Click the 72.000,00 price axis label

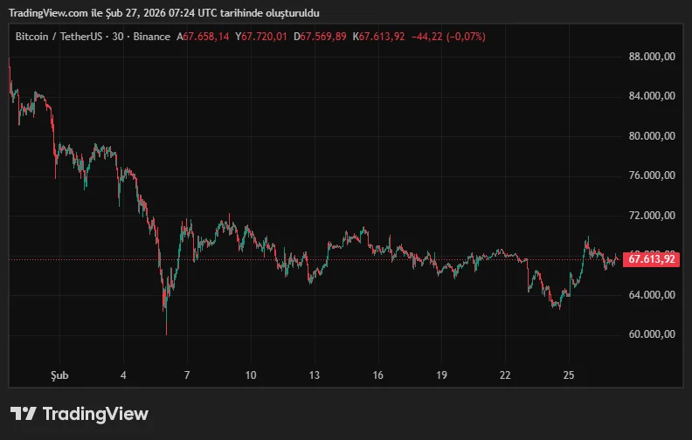[652, 216]
